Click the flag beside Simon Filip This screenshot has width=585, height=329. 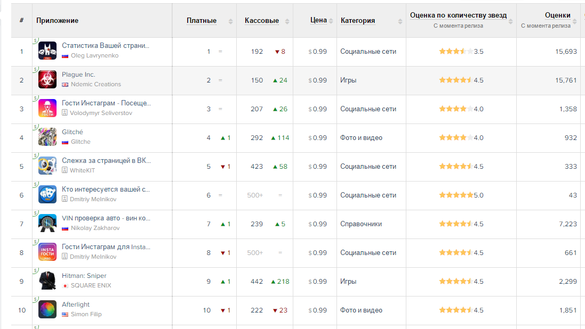tap(65, 315)
